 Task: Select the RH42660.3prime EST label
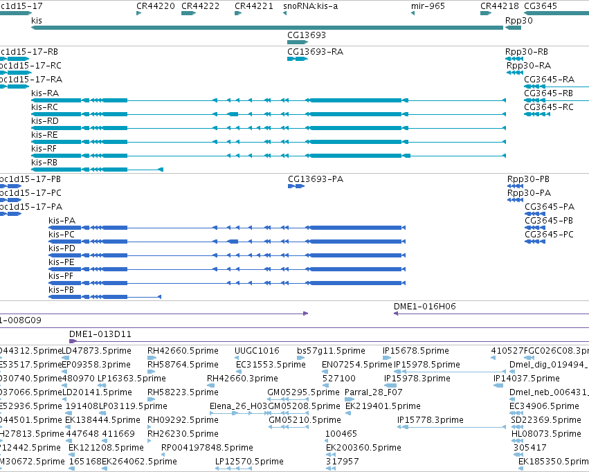[x=243, y=378]
